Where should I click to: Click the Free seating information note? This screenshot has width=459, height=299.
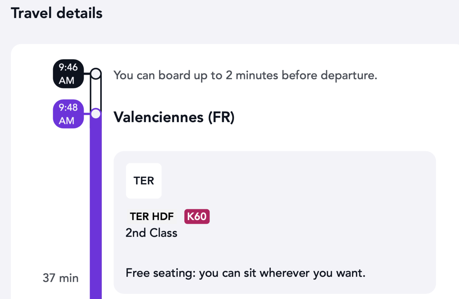click(x=245, y=273)
